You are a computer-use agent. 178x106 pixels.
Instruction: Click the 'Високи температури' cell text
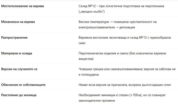coord(94,22)
